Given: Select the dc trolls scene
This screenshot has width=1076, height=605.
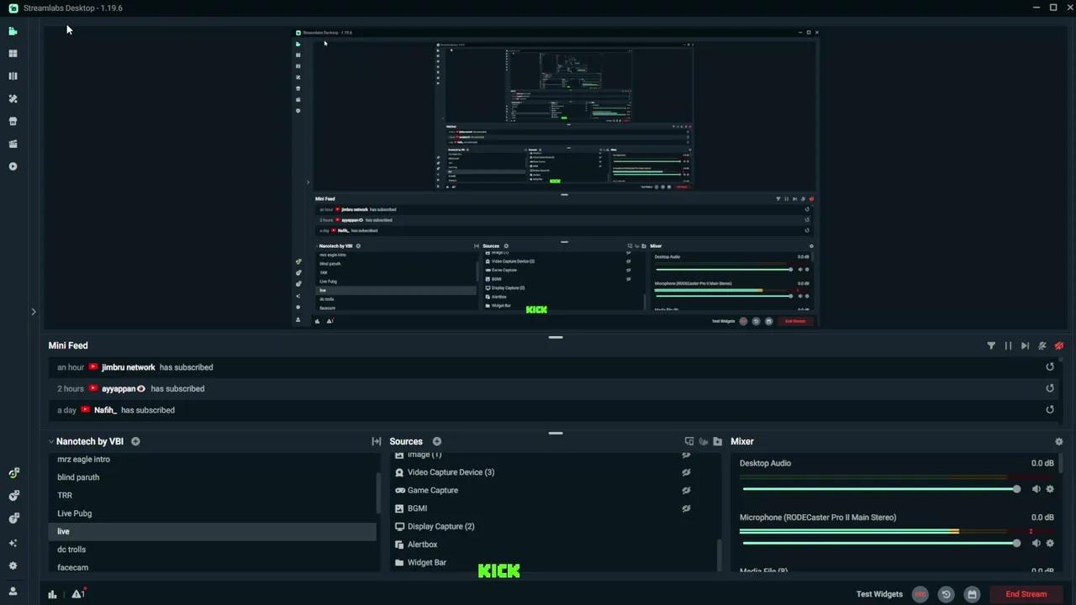Looking at the screenshot, I should [71, 550].
